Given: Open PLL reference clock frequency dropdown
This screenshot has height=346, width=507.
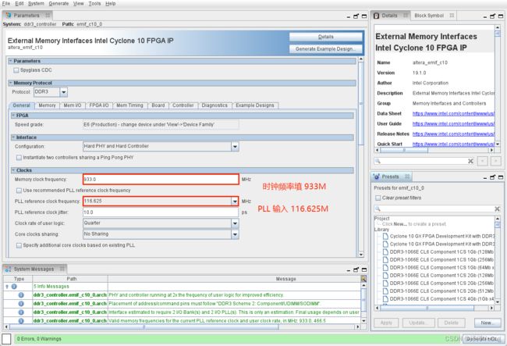Looking at the screenshot, I should tap(235, 202).
